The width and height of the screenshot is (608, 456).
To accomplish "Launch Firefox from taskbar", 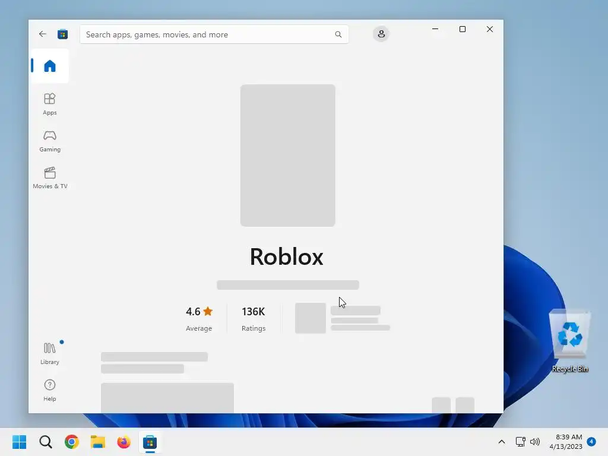I will (x=123, y=442).
